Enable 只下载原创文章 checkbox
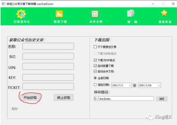 click(95, 47)
